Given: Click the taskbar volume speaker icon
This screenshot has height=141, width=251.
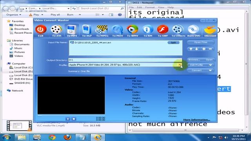Looking at the screenshot, I should coord(226,137).
